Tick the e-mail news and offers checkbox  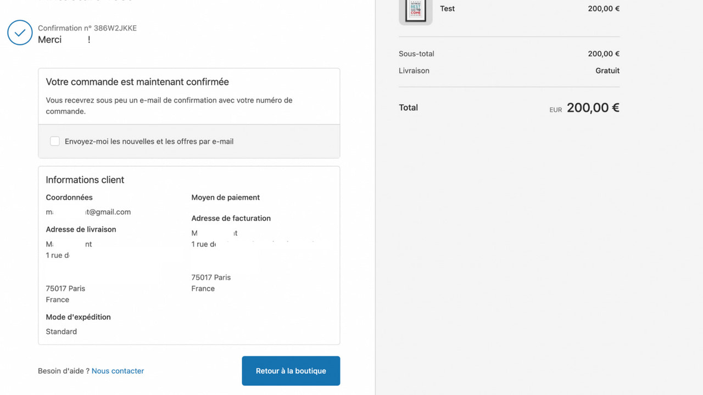(x=55, y=141)
